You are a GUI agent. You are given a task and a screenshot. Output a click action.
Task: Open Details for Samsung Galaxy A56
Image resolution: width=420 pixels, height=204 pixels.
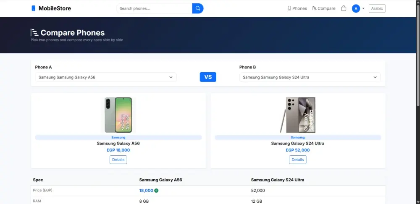[x=118, y=160]
